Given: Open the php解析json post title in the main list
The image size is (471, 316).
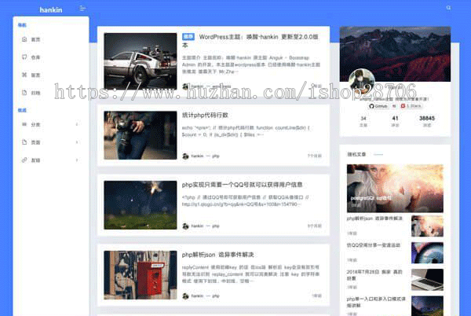Looking at the screenshot, I should pyautogui.click(x=217, y=255).
